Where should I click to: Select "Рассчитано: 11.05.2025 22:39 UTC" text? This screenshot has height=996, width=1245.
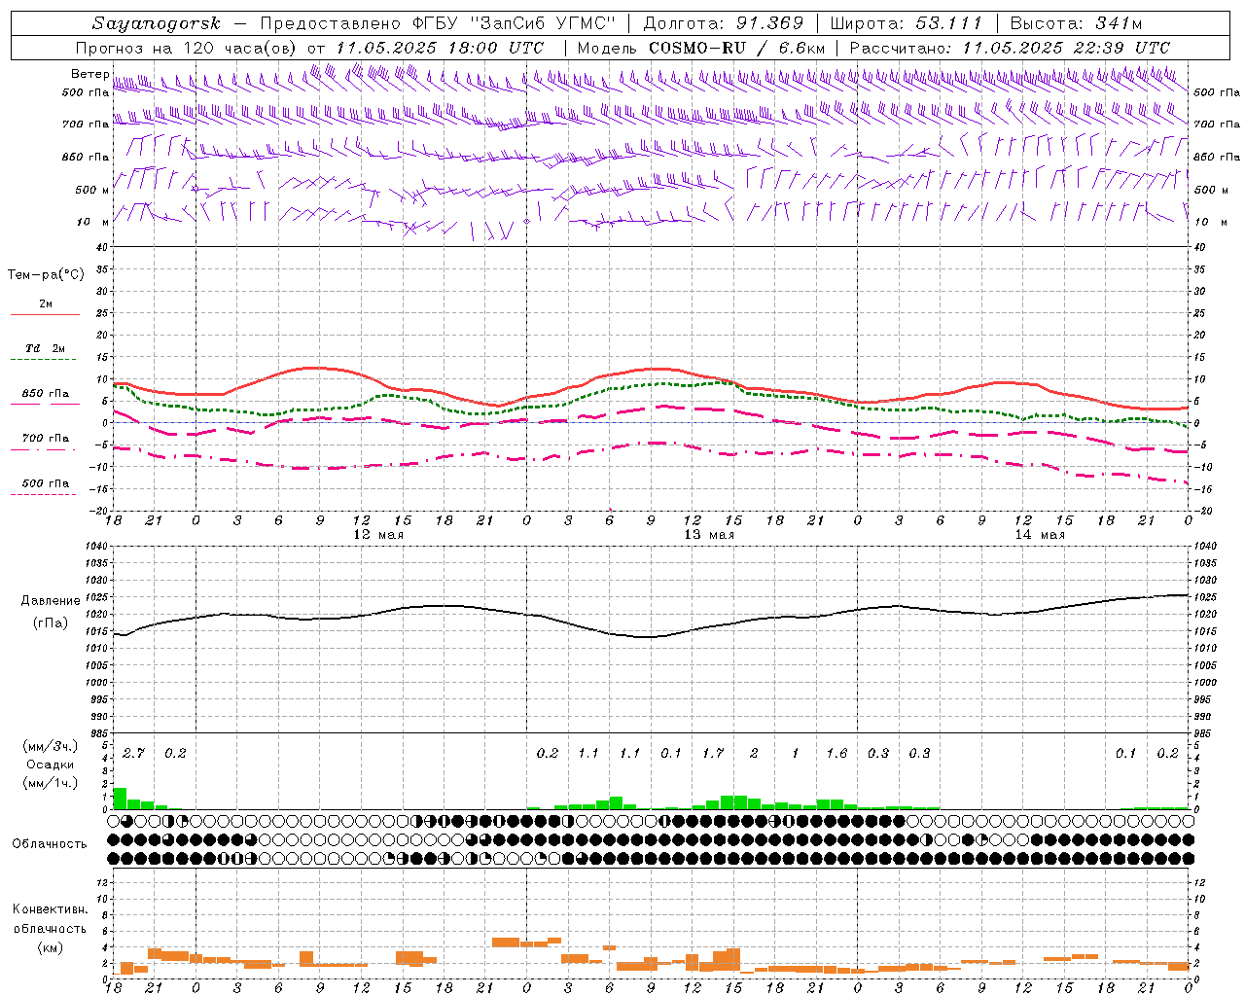(1010, 48)
